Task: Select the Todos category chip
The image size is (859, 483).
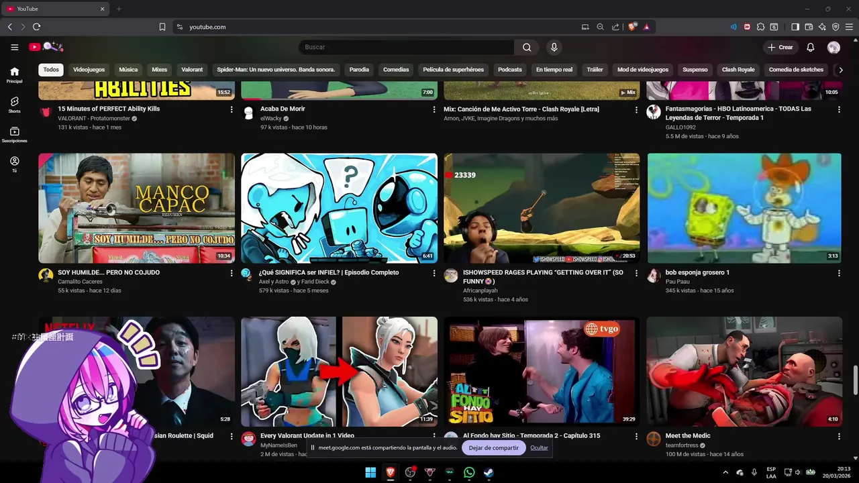Action: 51,69
